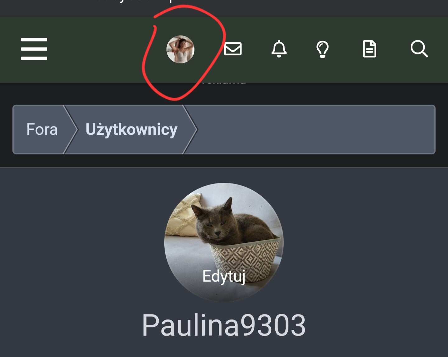This screenshot has width=448, height=357.
Task: Click the chevron separator after Fora
Action: point(70,129)
